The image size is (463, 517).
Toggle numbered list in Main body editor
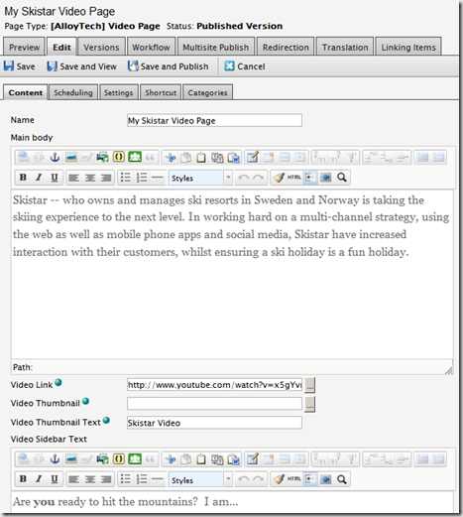[142, 178]
